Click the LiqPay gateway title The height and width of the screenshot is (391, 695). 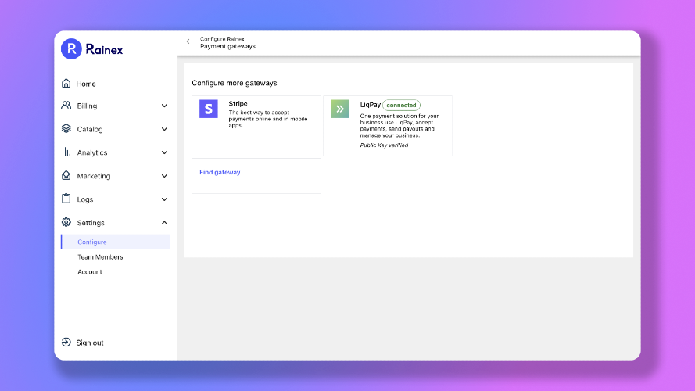coord(370,105)
